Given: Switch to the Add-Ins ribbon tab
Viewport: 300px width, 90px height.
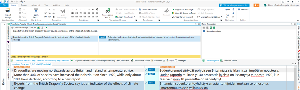Looking at the screenshot, I should (57, 5).
